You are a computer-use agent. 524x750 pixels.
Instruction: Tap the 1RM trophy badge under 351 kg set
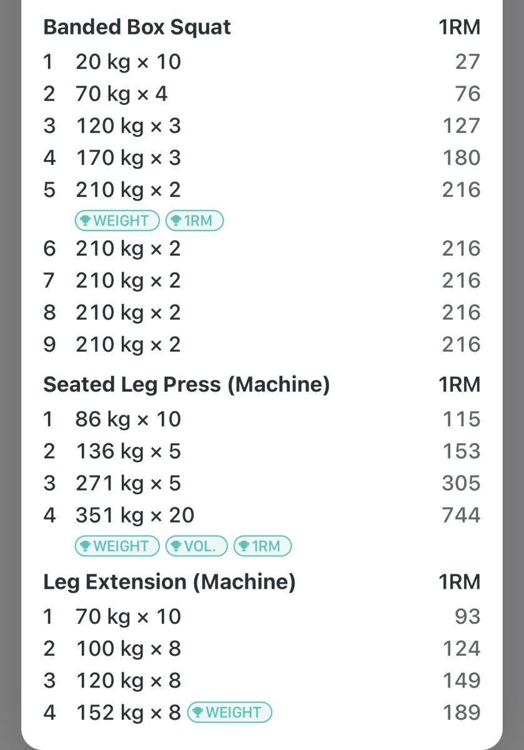tap(262, 546)
